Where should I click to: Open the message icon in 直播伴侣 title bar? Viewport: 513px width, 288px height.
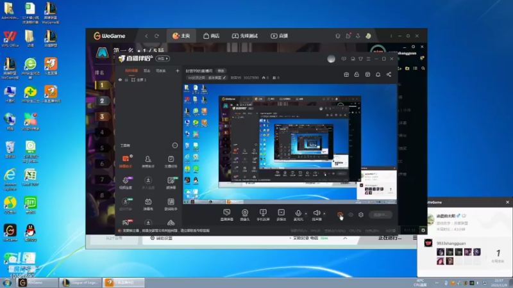pos(344,59)
